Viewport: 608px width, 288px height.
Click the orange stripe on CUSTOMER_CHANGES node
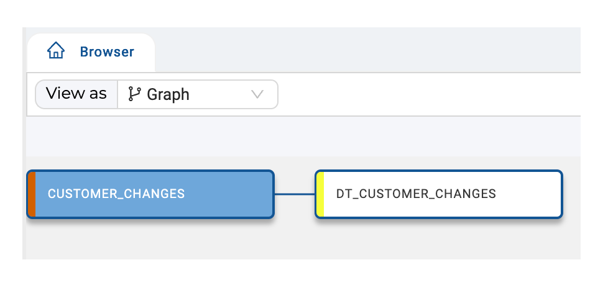[32, 194]
